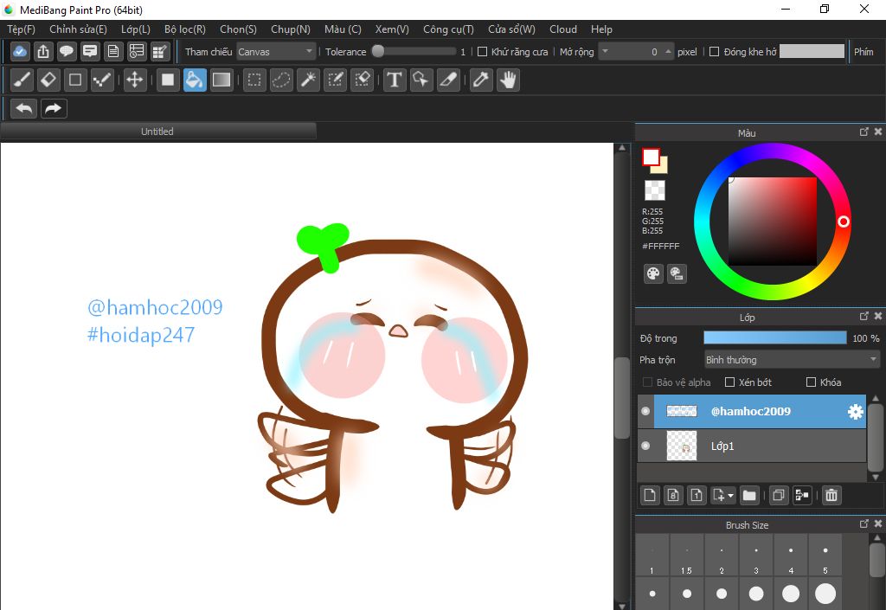Select the Hand pan tool

[x=508, y=80]
